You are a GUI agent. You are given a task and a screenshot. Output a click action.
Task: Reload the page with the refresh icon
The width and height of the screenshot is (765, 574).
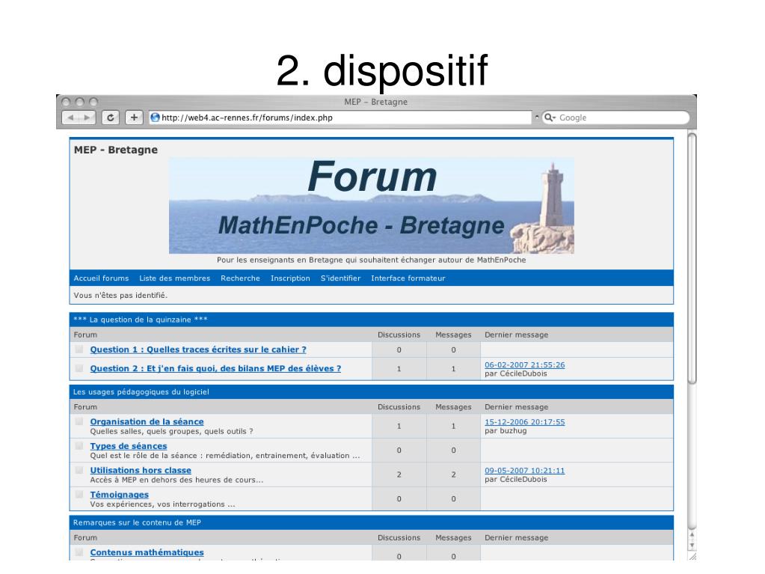111,117
